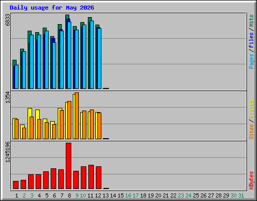Click the Files legend label
This screenshot has width=257, height=201.
[x=251, y=40]
